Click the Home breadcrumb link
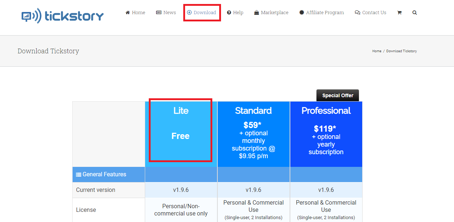 [377, 51]
